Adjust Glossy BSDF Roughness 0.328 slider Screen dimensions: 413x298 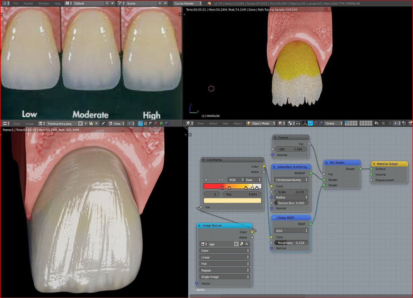point(291,243)
